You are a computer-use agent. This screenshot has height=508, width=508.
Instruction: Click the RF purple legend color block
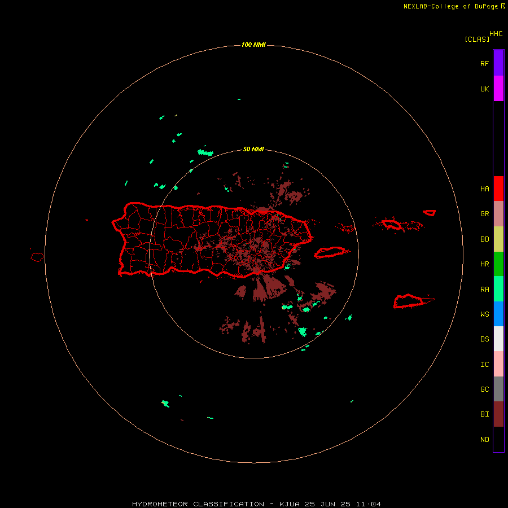pos(498,63)
